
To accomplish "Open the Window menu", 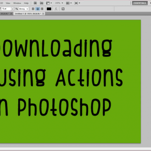I will click(17, 3).
